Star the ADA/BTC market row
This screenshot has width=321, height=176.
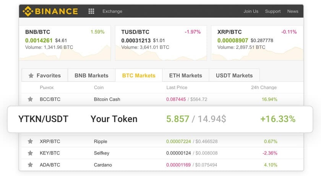point(30,165)
